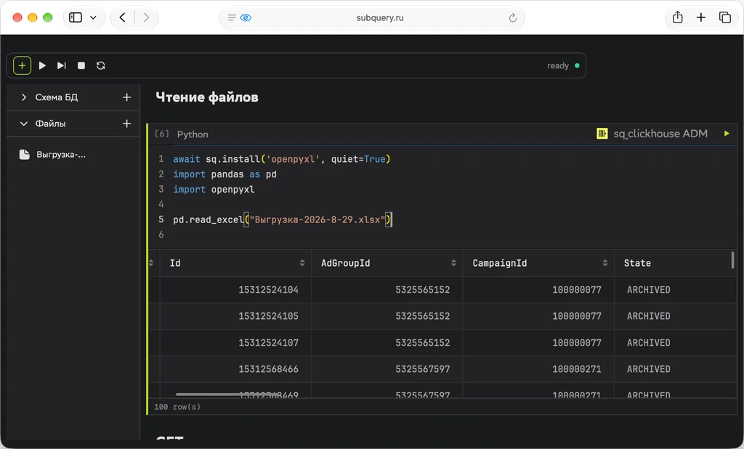Add a new database schema connection
Image resolution: width=744 pixels, height=449 pixels.
[126, 97]
